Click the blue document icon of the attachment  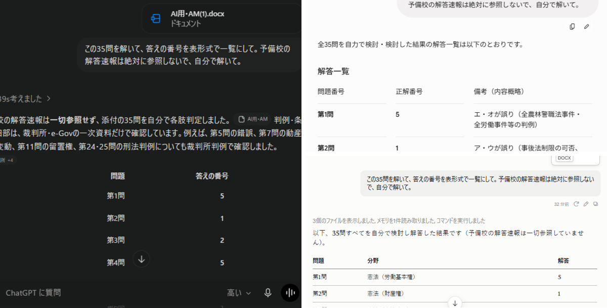pos(156,19)
